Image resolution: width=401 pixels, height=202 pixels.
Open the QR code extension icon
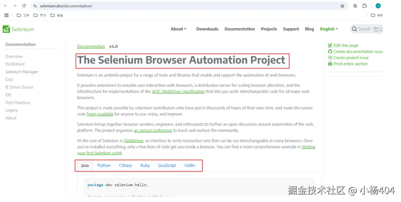pos(355,6)
